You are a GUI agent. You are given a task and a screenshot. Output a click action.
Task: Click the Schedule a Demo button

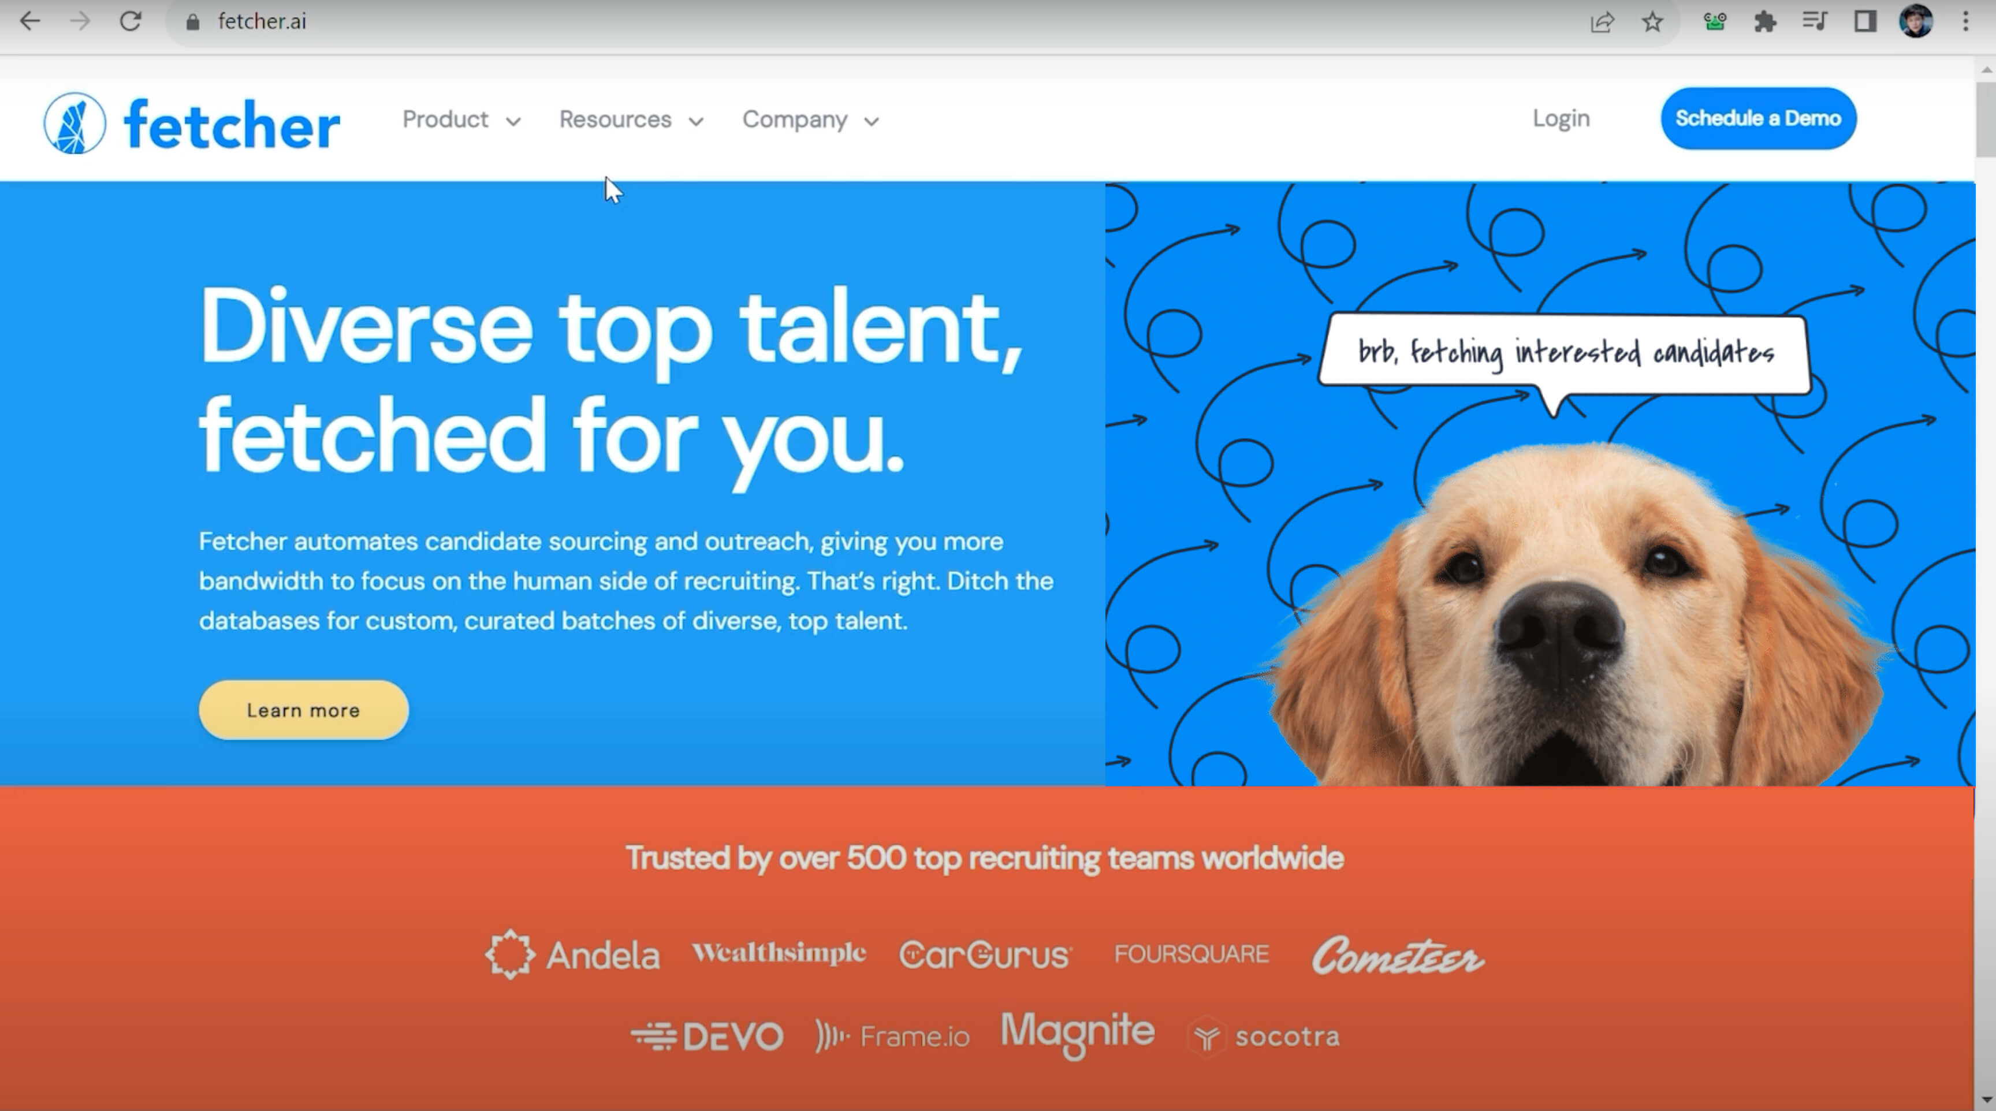(x=1758, y=118)
